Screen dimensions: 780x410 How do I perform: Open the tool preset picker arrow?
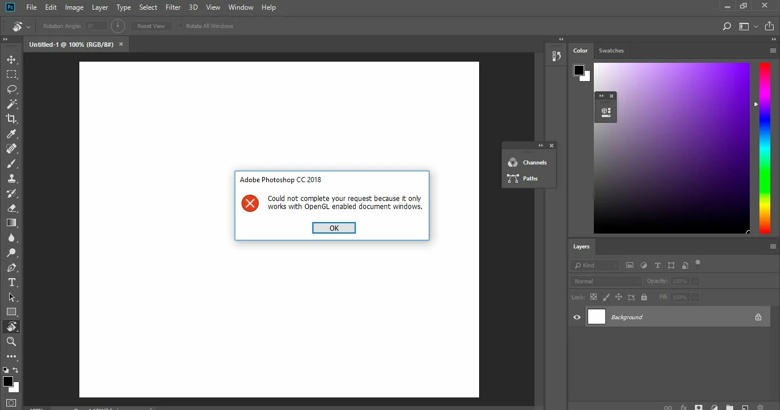[29, 27]
